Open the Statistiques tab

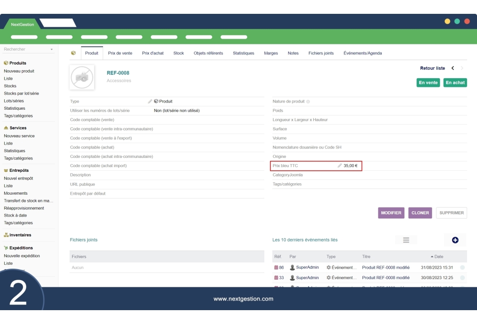pos(243,53)
